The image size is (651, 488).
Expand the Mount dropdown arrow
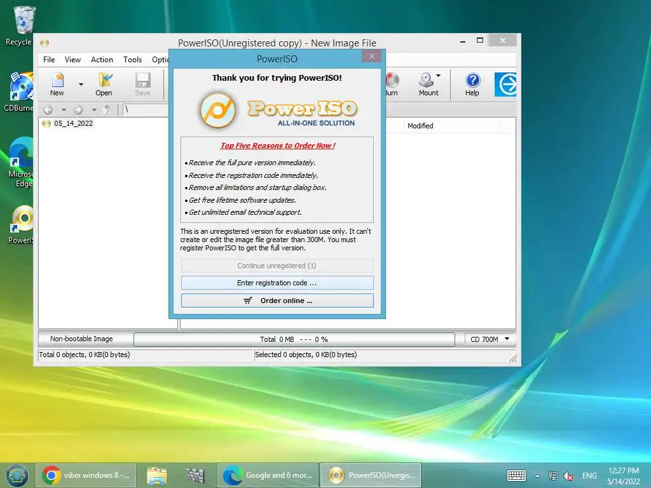coord(439,76)
